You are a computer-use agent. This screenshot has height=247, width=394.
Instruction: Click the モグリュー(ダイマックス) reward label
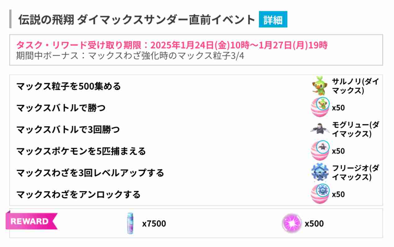pos(356,130)
